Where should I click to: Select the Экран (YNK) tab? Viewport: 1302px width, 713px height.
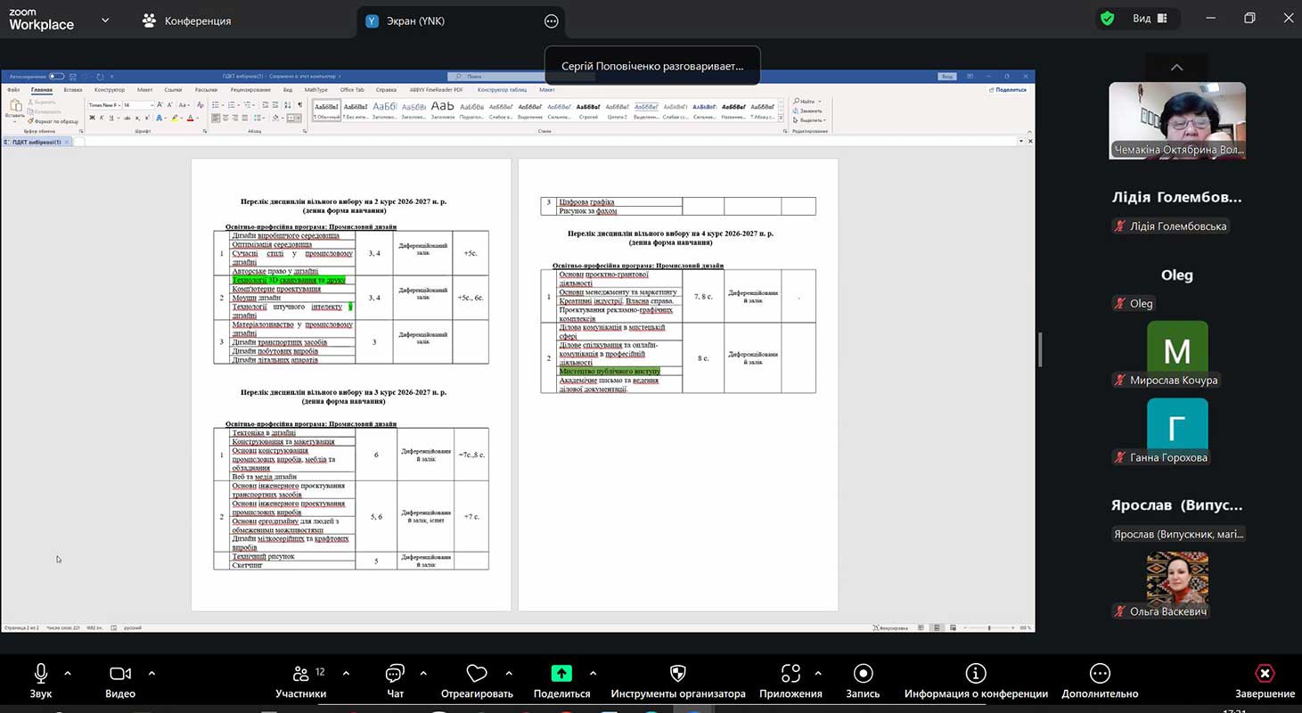pyautogui.click(x=417, y=20)
